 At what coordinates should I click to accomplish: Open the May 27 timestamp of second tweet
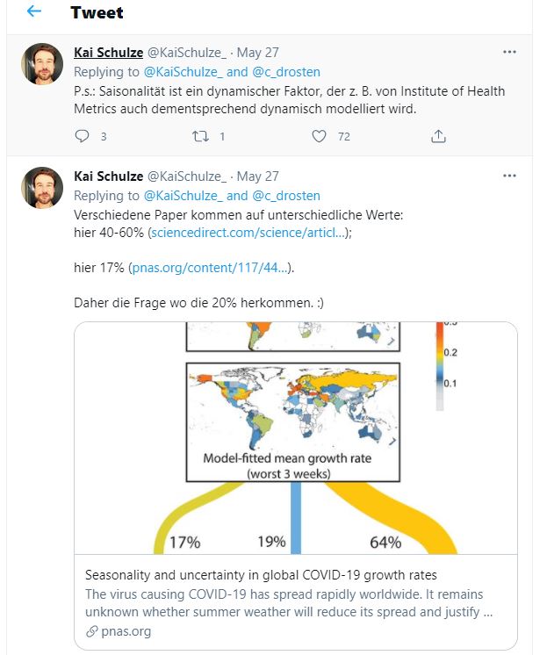[258, 176]
